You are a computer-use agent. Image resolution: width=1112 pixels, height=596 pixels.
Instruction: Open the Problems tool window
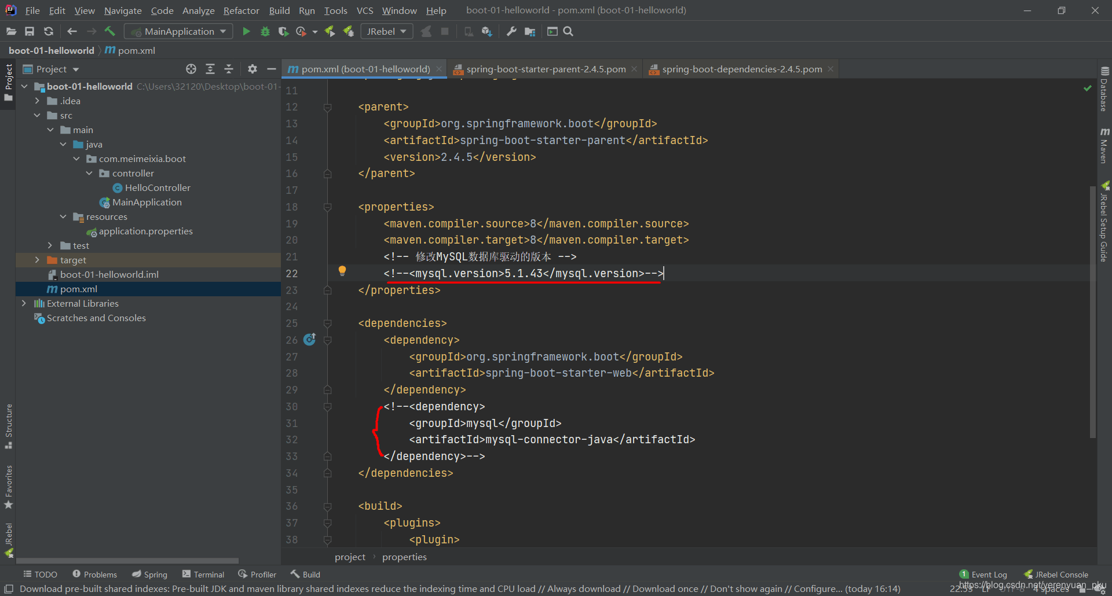click(94, 574)
